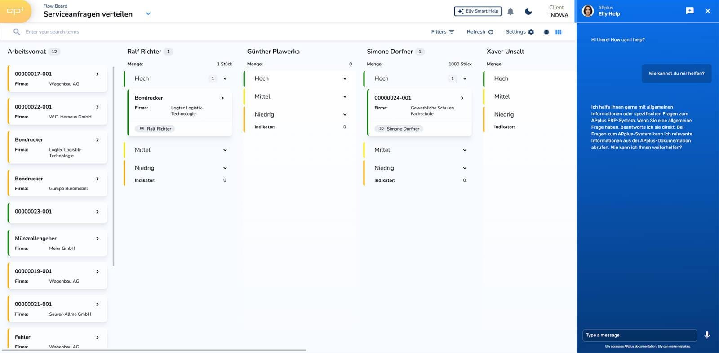
Task: Click the AP+ logo
Action: [15, 11]
